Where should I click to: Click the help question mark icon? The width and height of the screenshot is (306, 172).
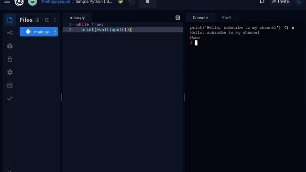point(10,171)
